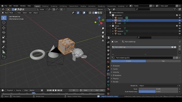Viewport: 182px width, 102px height.
Task: Open the Window menu
Action: (23, 6)
